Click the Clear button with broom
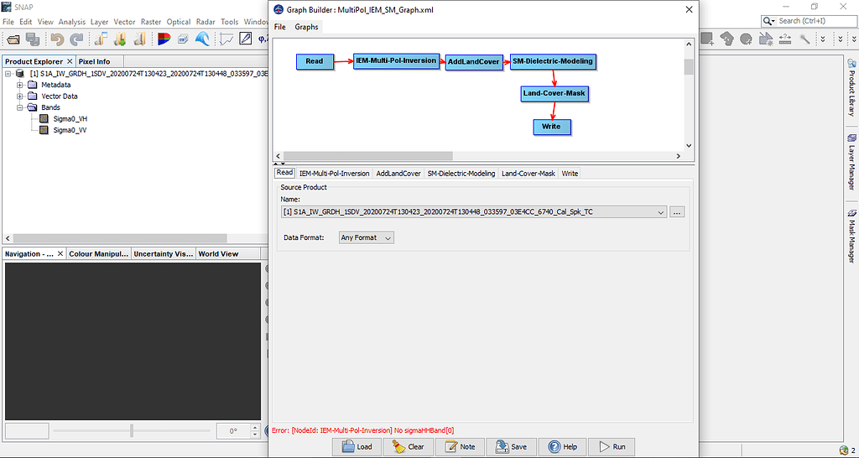859x458 pixels. click(x=408, y=447)
